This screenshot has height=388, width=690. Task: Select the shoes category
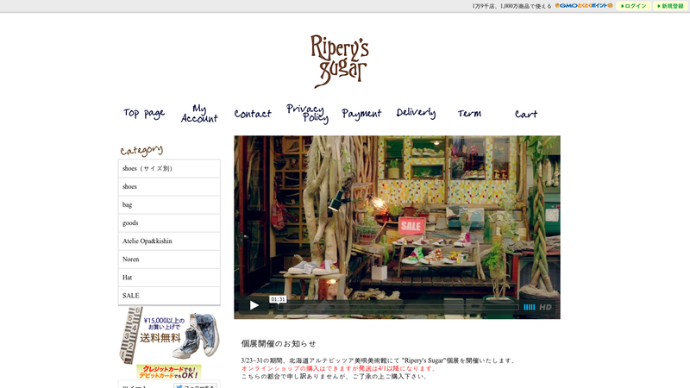point(169,186)
